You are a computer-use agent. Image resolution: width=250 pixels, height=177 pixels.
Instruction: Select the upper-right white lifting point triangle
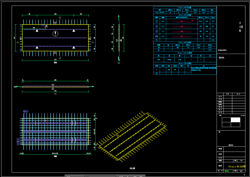(x=74, y=31)
